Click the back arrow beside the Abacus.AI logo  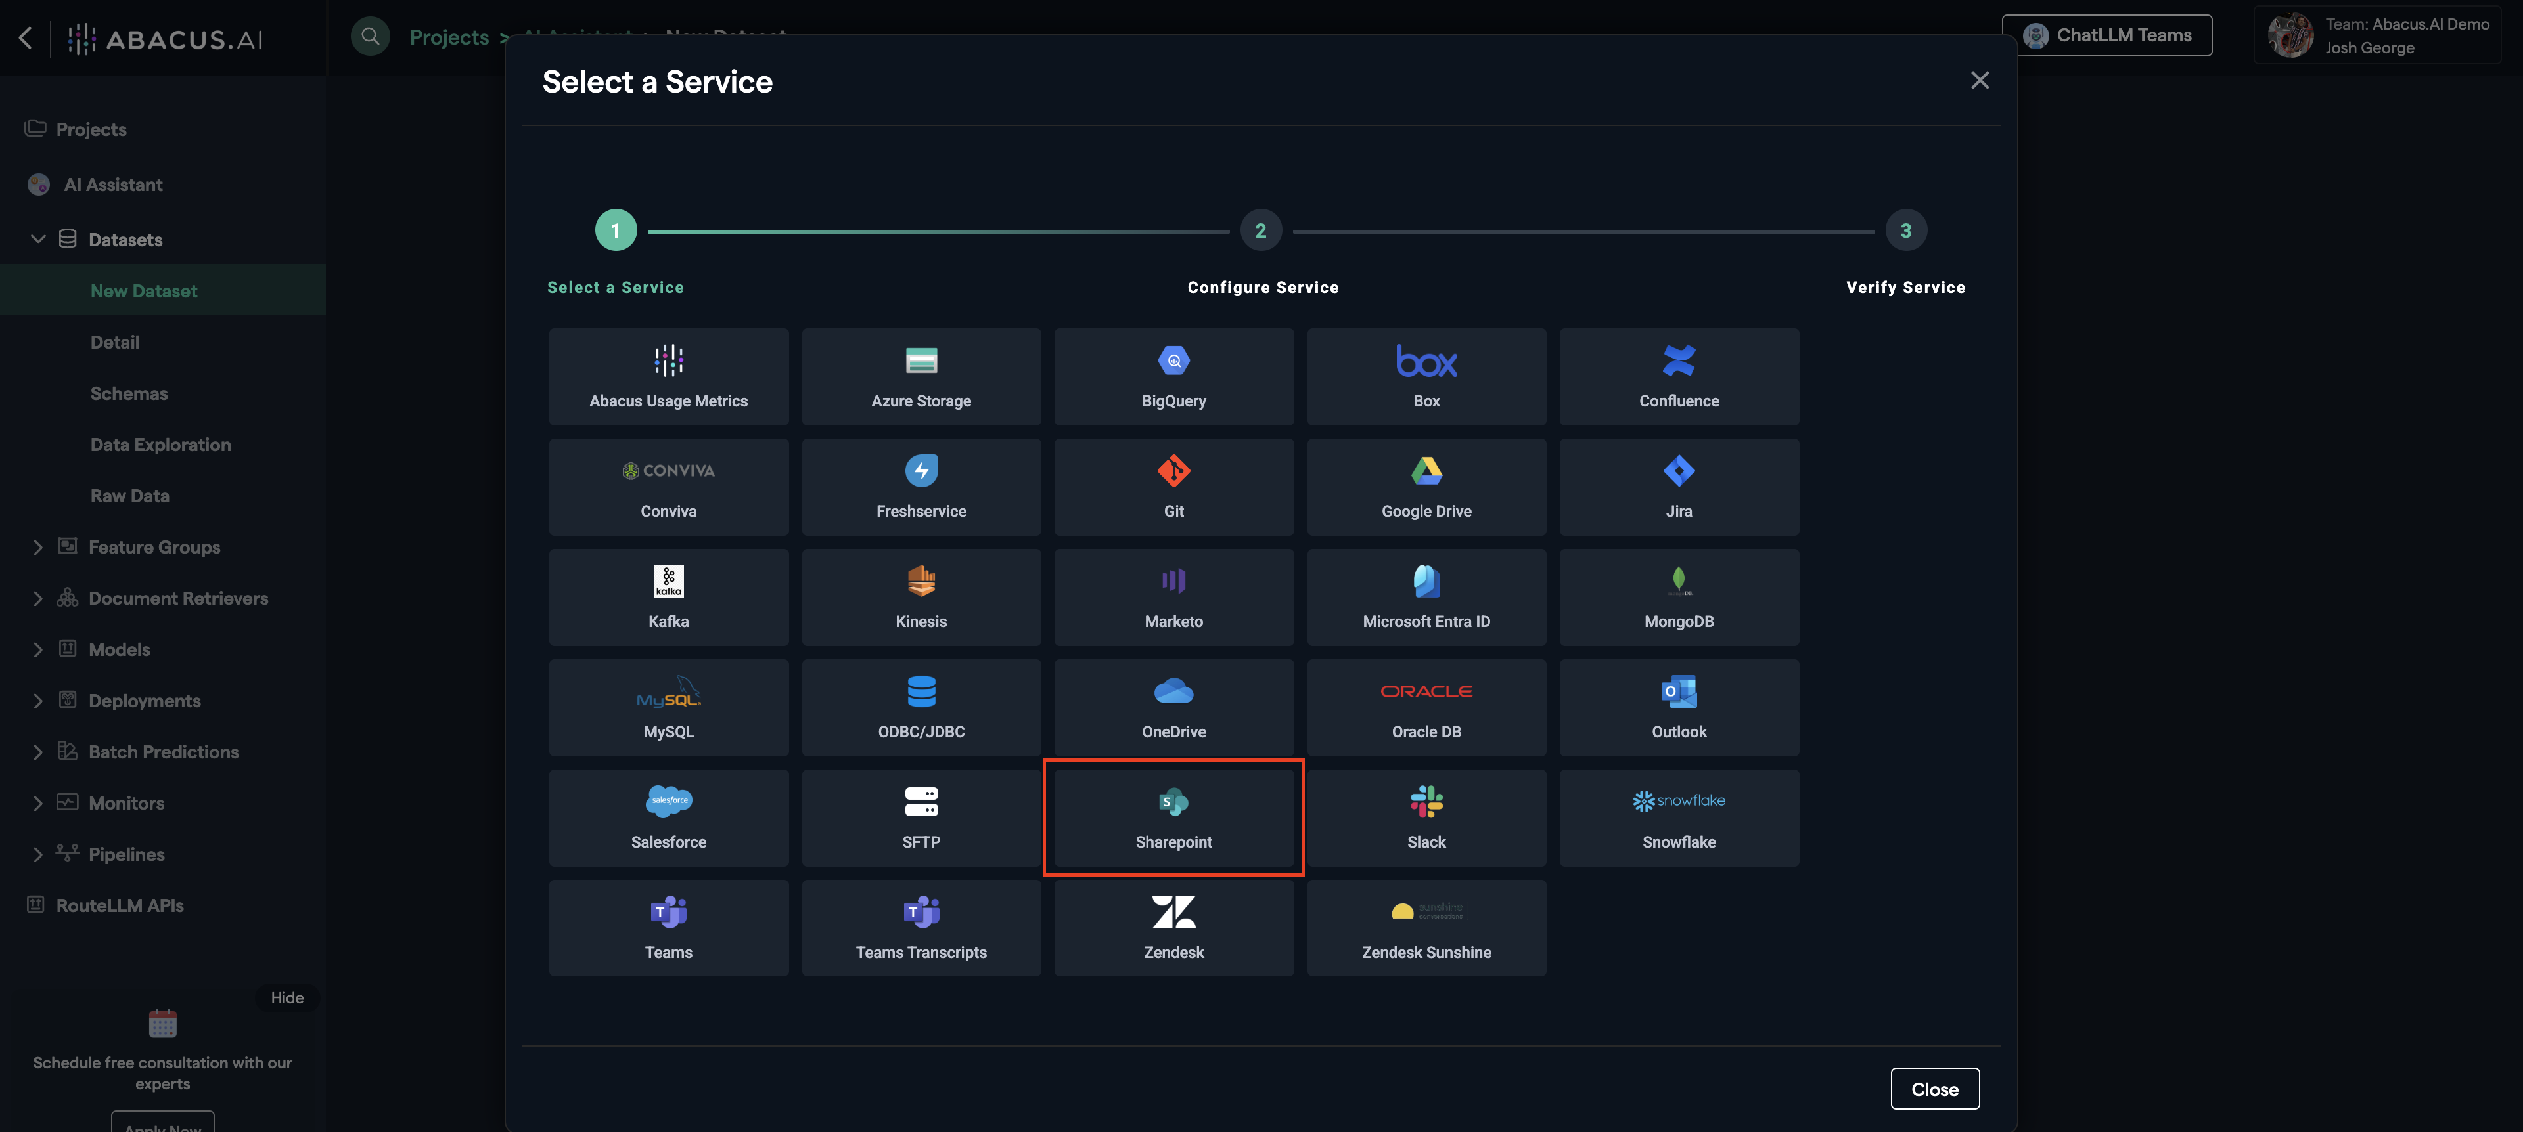coord(26,37)
